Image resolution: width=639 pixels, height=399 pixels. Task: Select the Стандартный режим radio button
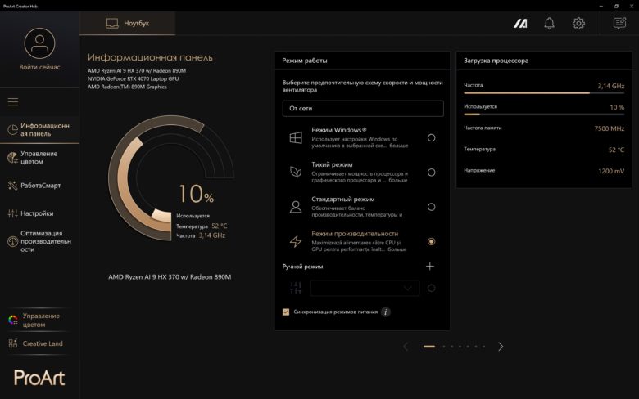click(431, 207)
